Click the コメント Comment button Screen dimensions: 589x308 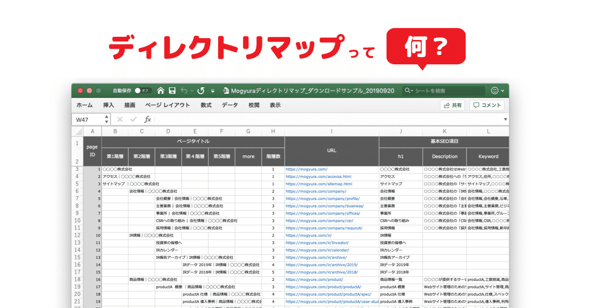(486, 105)
